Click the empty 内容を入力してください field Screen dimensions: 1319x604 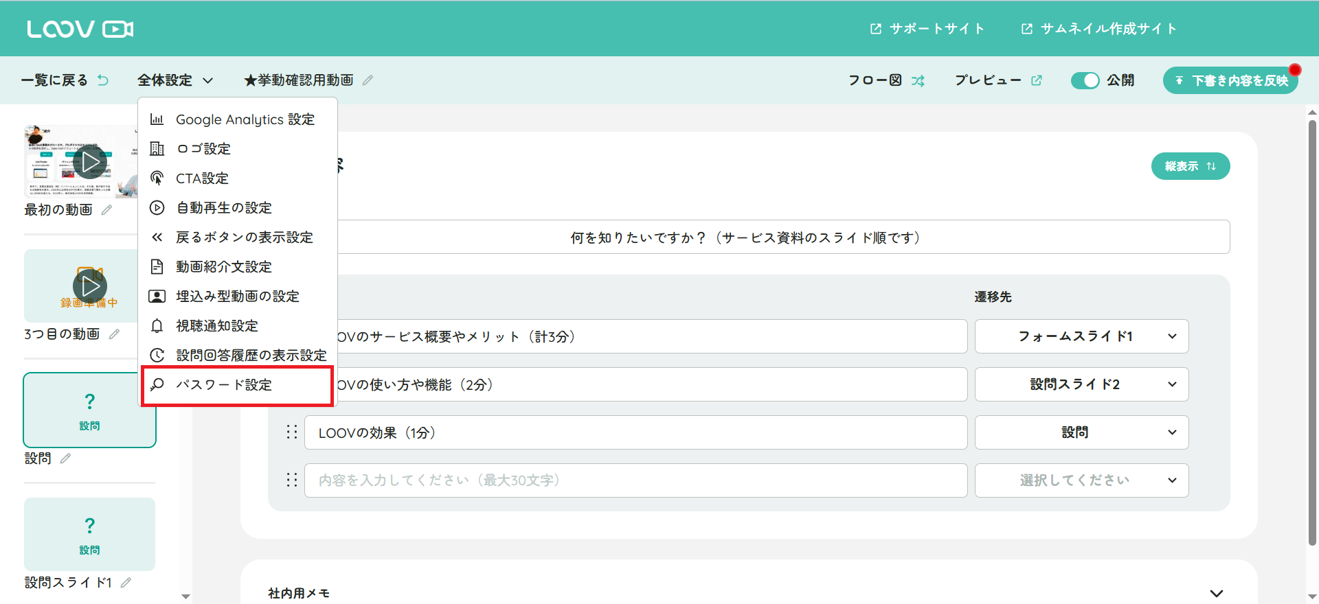point(635,480)
